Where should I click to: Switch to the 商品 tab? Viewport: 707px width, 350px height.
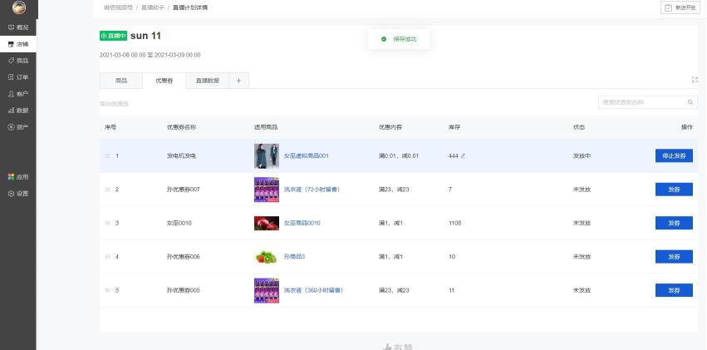pos(120,81)
